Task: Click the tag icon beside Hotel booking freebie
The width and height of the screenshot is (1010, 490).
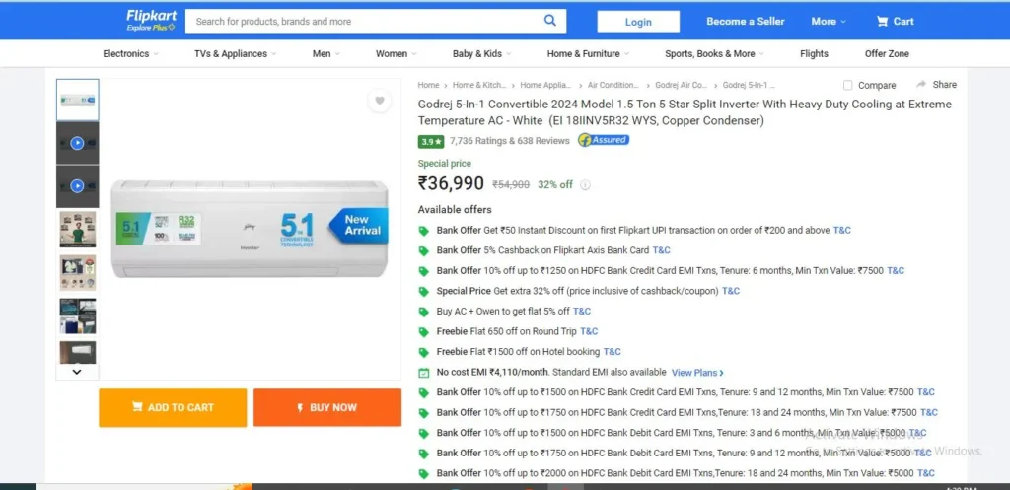Action: coord(423,352)
